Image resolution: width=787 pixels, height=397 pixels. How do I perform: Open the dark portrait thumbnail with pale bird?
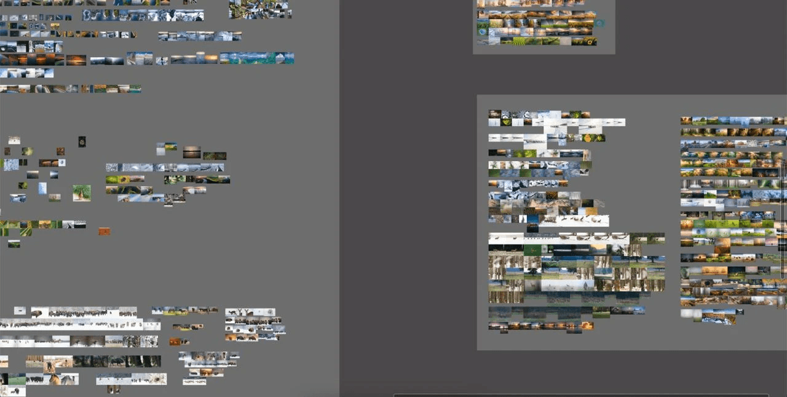click(82, 142)
